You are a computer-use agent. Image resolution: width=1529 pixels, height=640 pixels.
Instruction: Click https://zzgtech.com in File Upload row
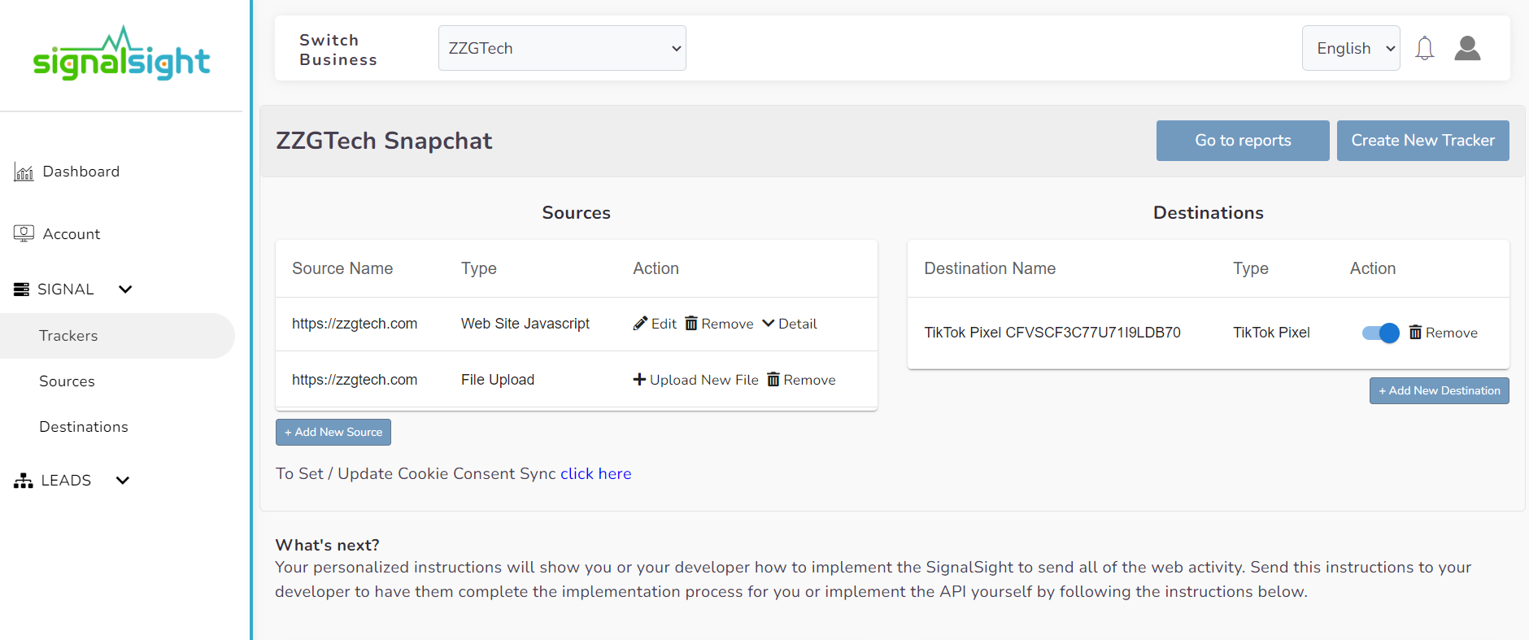coord(355,380)
